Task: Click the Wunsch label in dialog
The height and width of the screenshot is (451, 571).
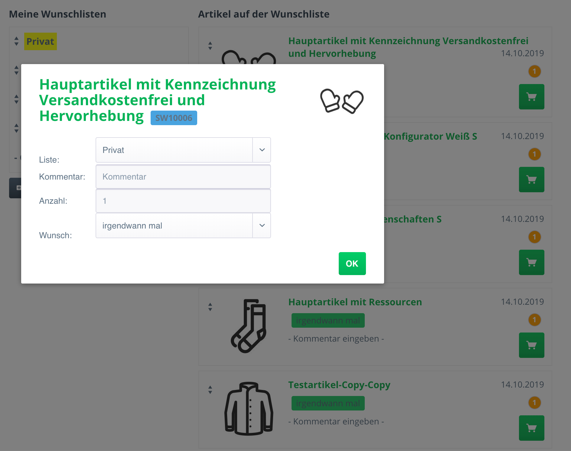Action: coord(56,235)
